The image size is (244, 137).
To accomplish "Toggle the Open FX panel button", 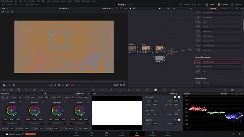I will tap(223, 5).
